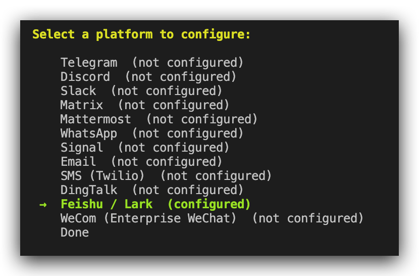Choose DingTalk from the list
The height and width of the screenshot is (276, 419).
(89, 190)
